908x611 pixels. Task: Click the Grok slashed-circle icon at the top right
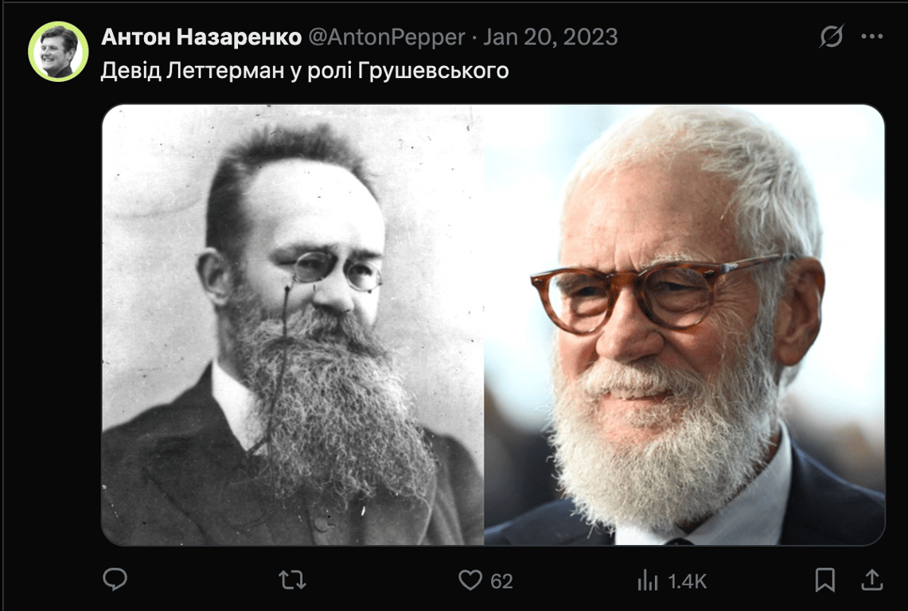pyautogui.click(x=832, y=36)
